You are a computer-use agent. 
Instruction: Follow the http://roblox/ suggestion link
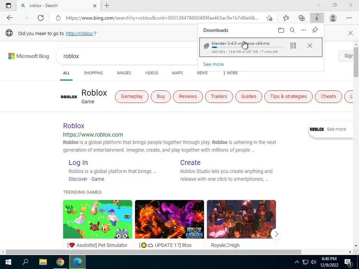pos(80,33)
